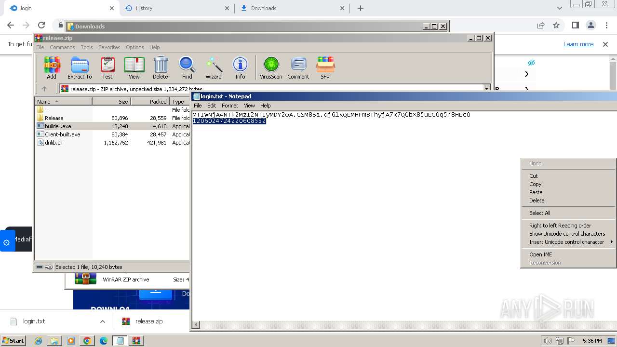Switch to the History tab

click(177, 8)
